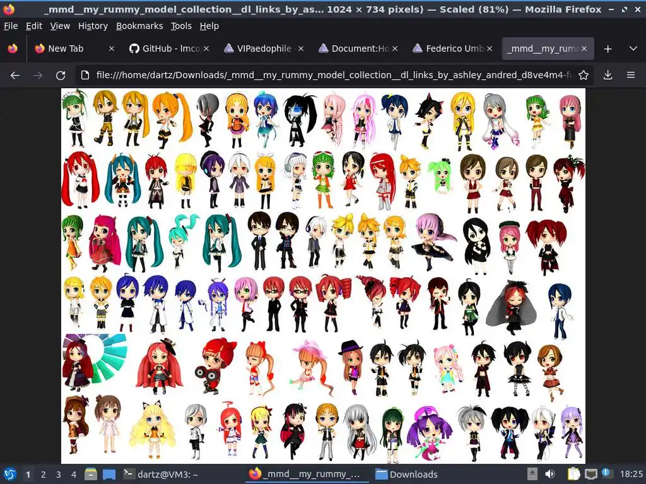
Task: Open the clipboard manager tray icon
Action: [x=573, y=474]
